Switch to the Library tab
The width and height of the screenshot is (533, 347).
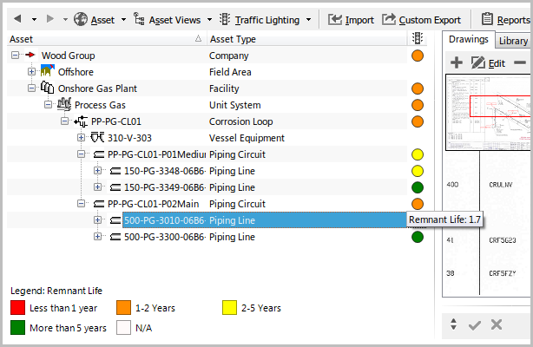[x=513, y=41]
